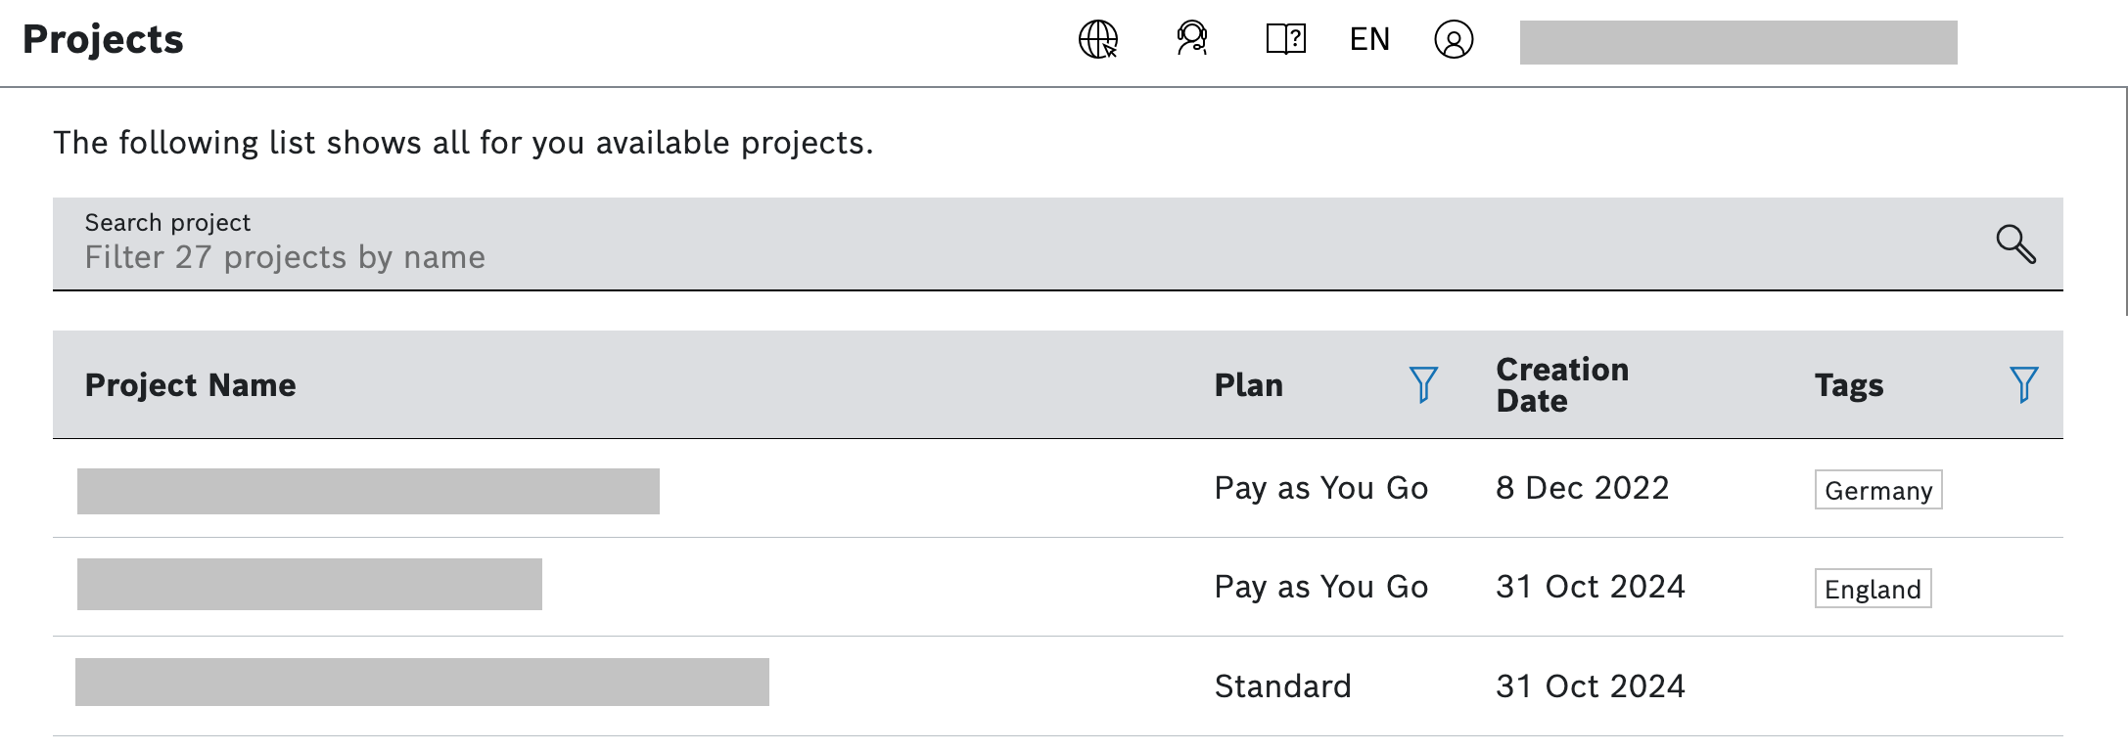2128x751 pixels.
Task: Open the first project in the list
Action: coord(368,491)
